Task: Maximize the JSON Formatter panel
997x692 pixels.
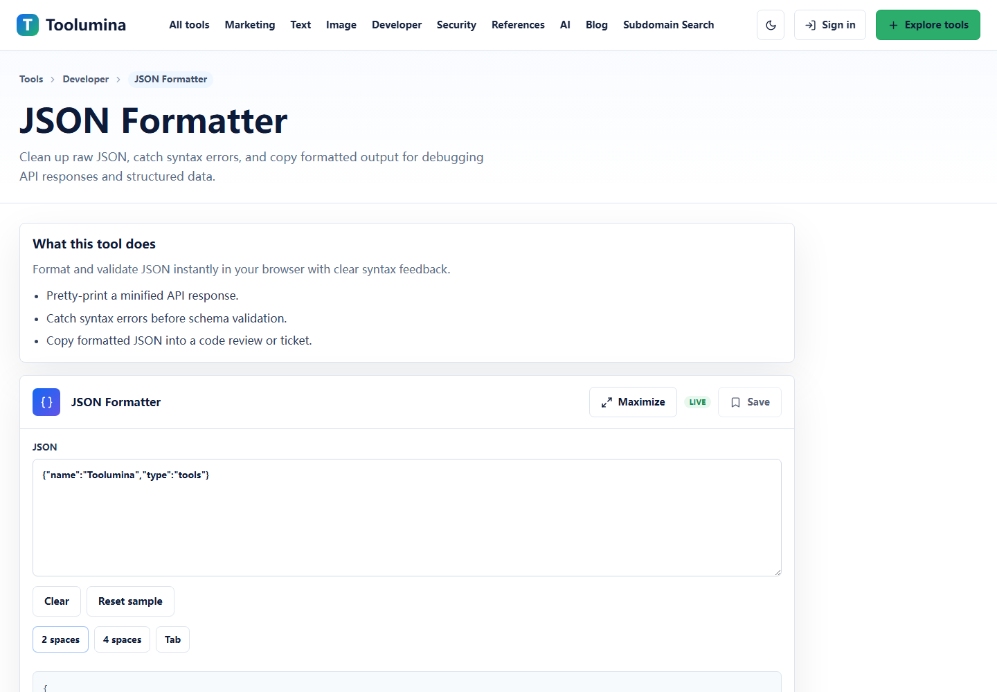Action: tap(633, 402)
